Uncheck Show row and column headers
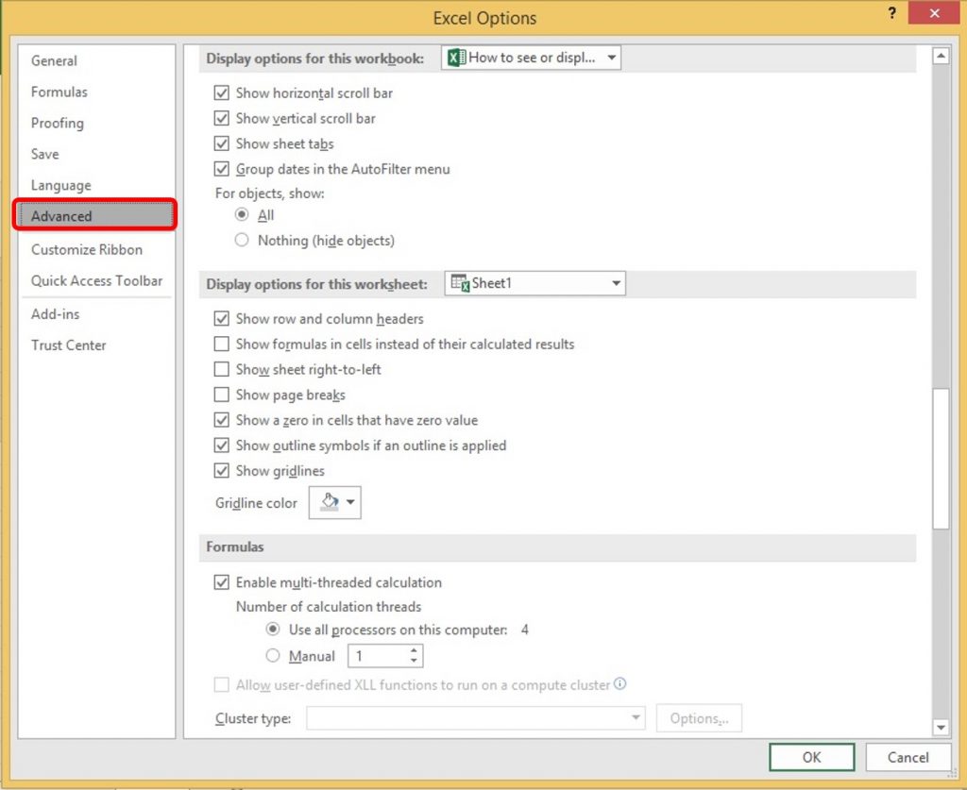The height and width of the screenshot is (790, 967). pos(221,319)
